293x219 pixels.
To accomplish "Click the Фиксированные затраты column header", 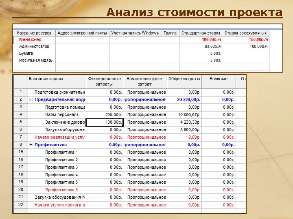I will (105, 82).
